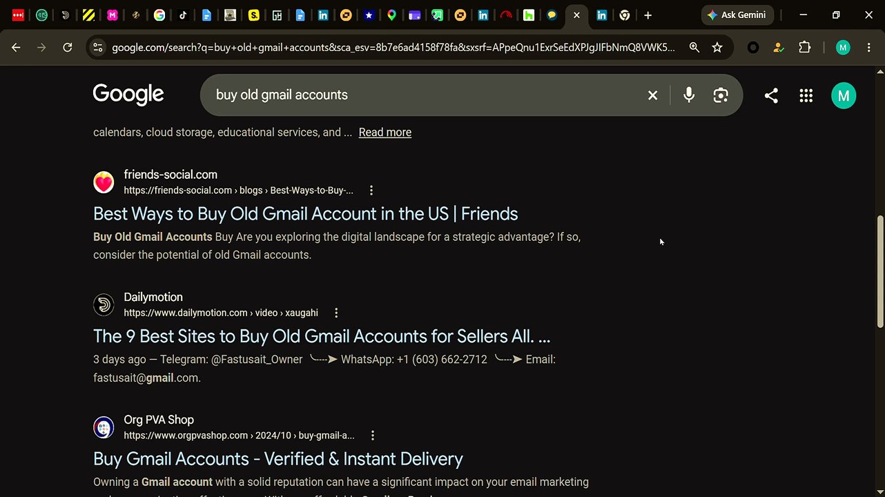Open 'Best Ways to Buy Old Gmail Account' result
This screenshot has width=885, height=497.
[x=305, y=213]
